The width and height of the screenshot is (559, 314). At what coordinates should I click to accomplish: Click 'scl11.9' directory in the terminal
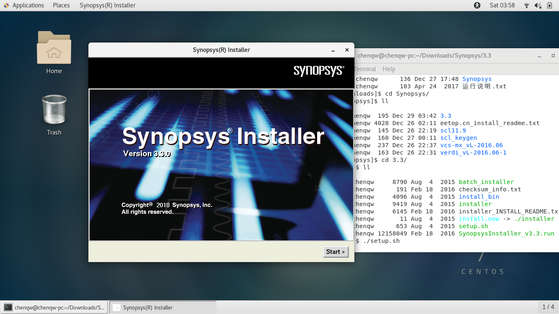(453, 130)
